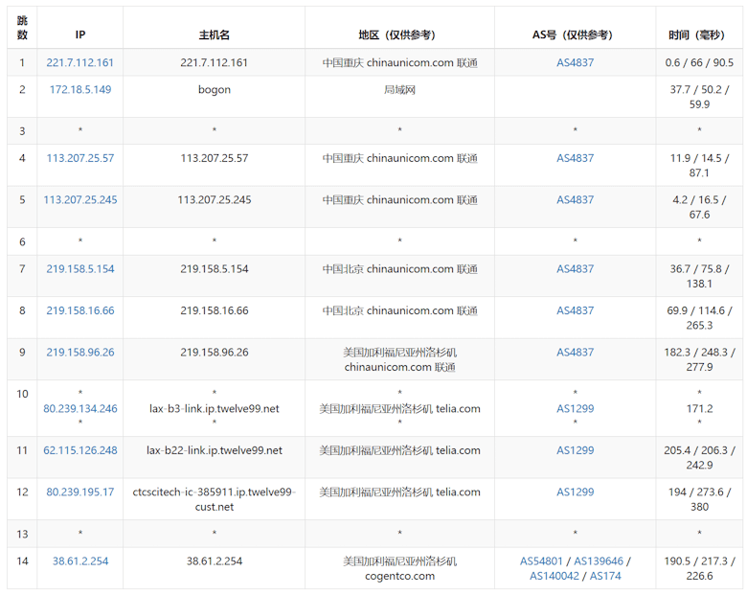Click the 主机名 column header

(215, 34)
